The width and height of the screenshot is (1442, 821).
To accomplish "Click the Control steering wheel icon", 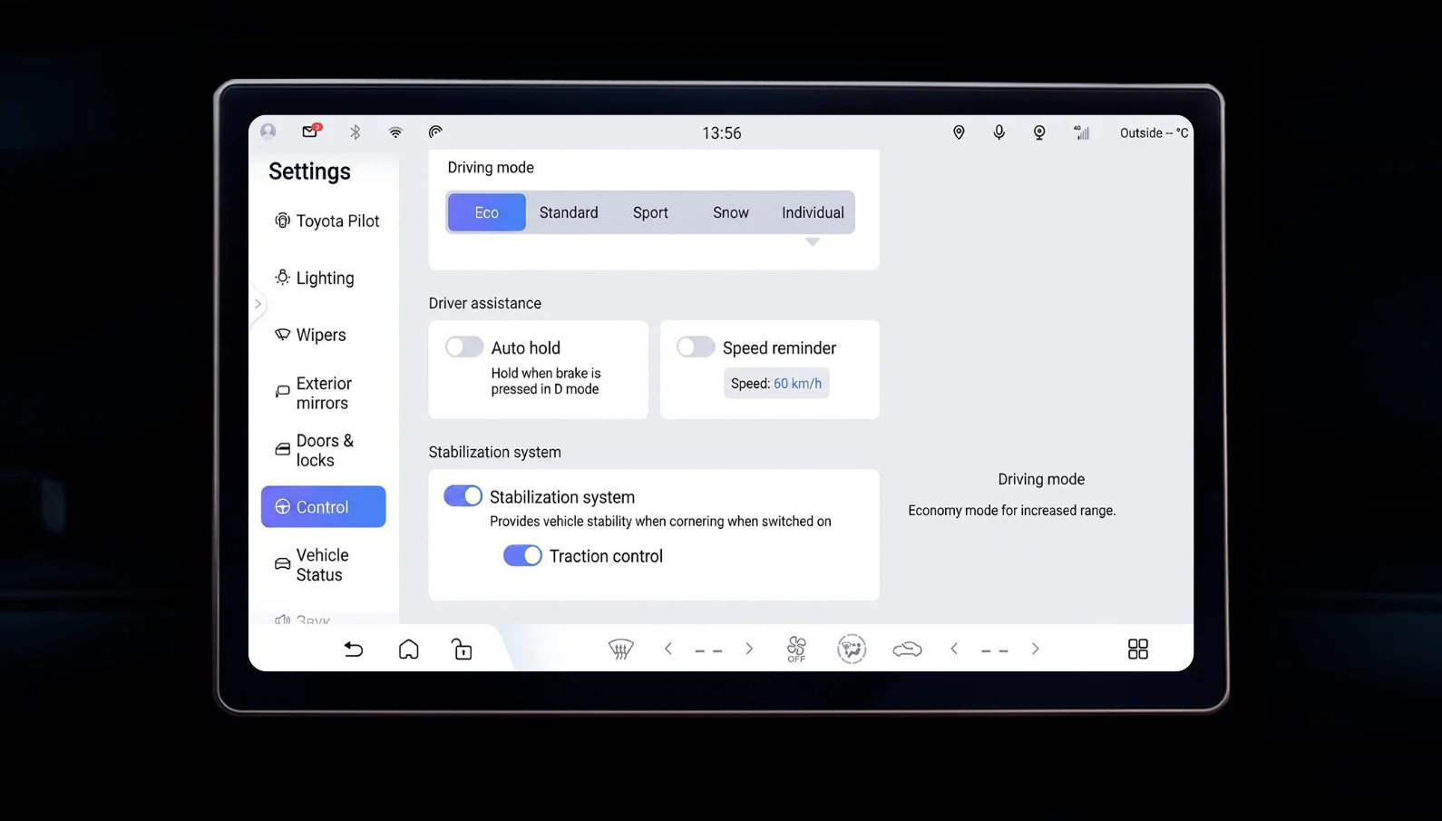I will (x=282, y=507).
